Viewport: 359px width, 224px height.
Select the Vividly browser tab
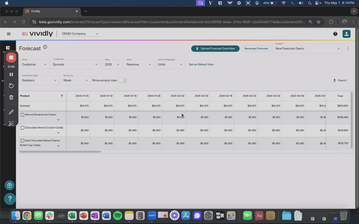point(52,11)
